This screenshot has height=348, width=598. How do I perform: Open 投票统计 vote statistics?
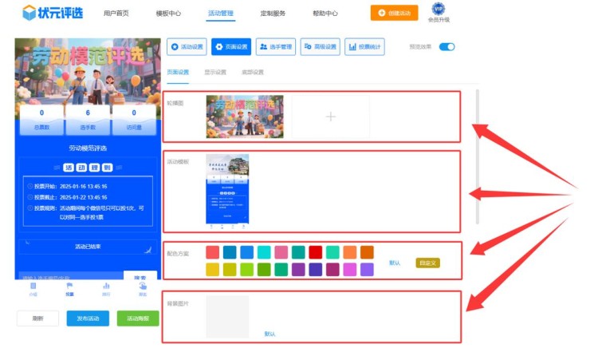tap(365, 46)
